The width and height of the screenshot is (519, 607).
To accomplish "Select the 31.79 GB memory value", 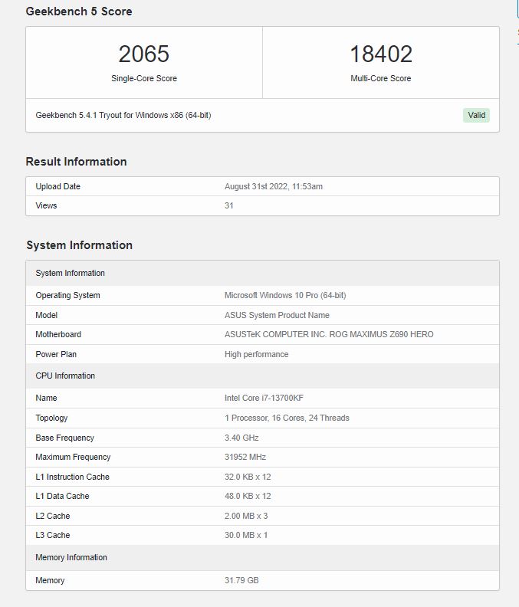I will tap(241, 580).
